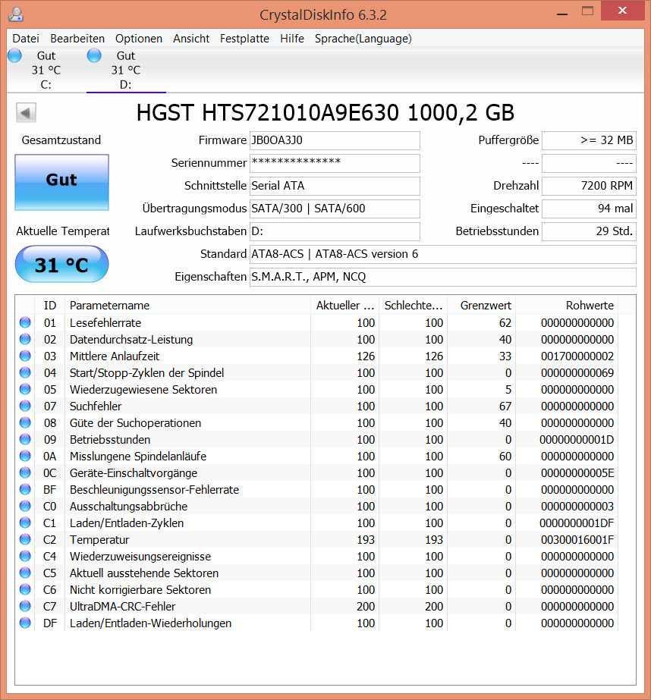Click status orb of Laden/Entladen-Wiederholungen row

tap(26, 623)
